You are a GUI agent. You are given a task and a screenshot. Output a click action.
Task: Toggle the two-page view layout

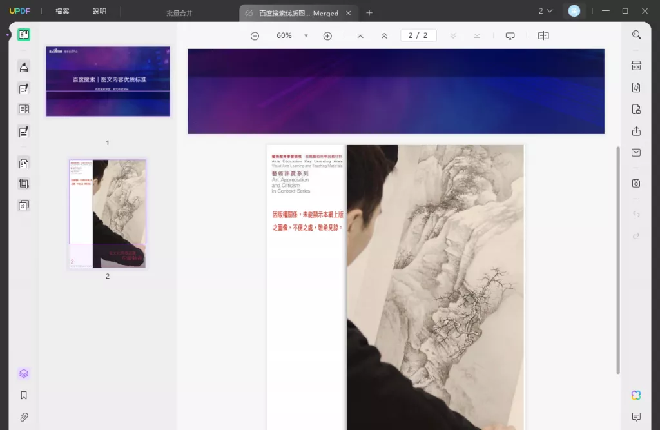pos(543,36)
